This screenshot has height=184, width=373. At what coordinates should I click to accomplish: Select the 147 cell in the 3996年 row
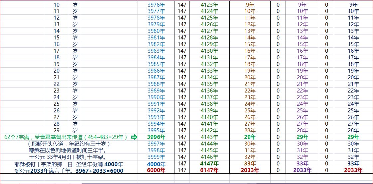click(x=182, y=137)
